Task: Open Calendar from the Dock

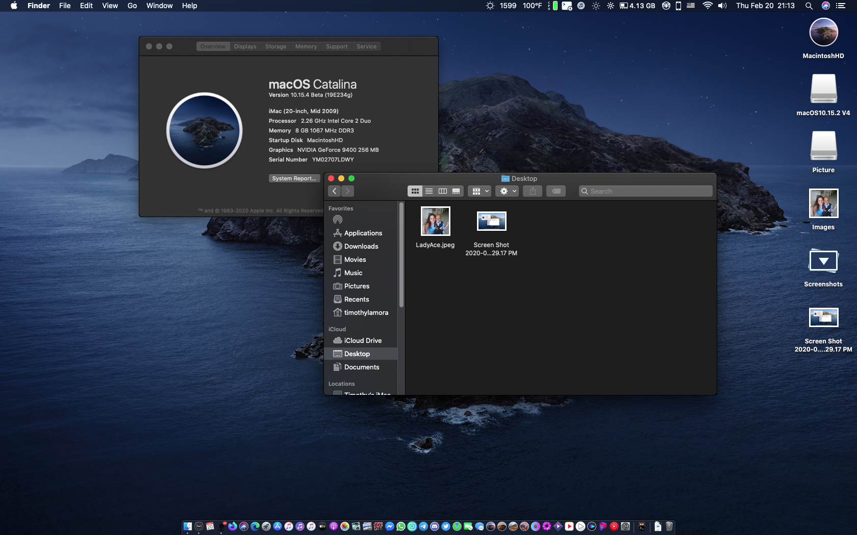Action: [210, 526]
